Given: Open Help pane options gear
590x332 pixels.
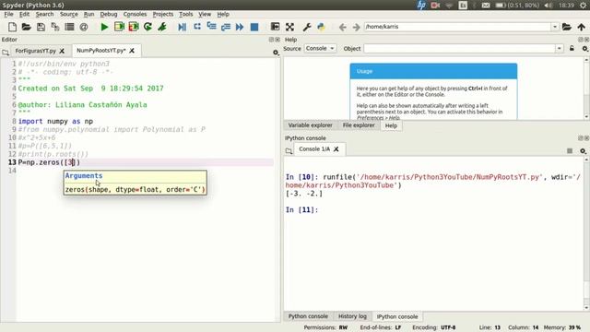Looking at the screenshot, I should (584, 49).
